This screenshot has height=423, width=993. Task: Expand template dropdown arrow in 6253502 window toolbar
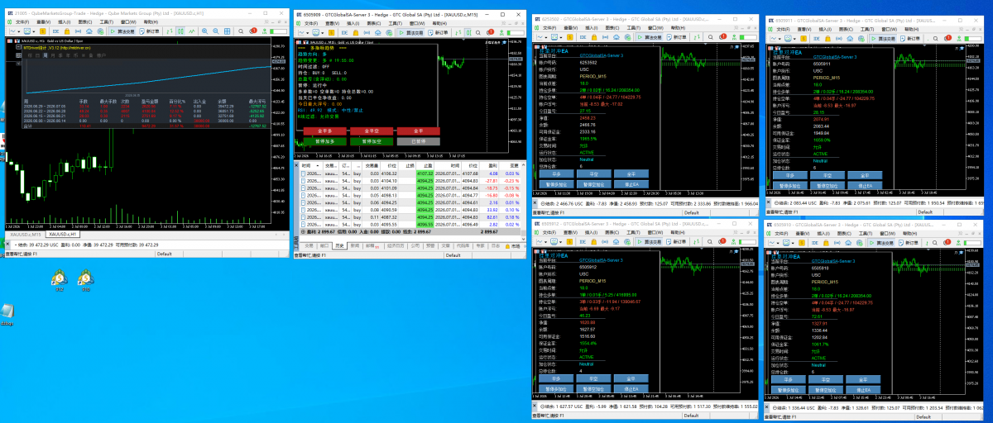click(561, 37)
